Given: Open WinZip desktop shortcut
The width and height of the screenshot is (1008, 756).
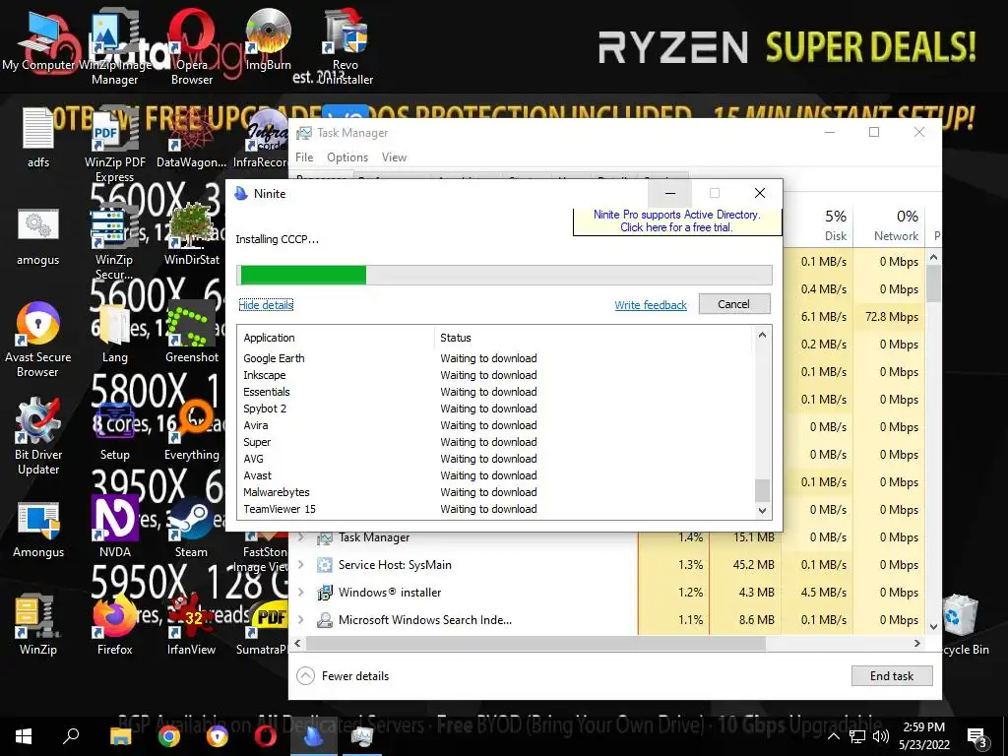Looking at the screenshot, I should tap(38, 625).
